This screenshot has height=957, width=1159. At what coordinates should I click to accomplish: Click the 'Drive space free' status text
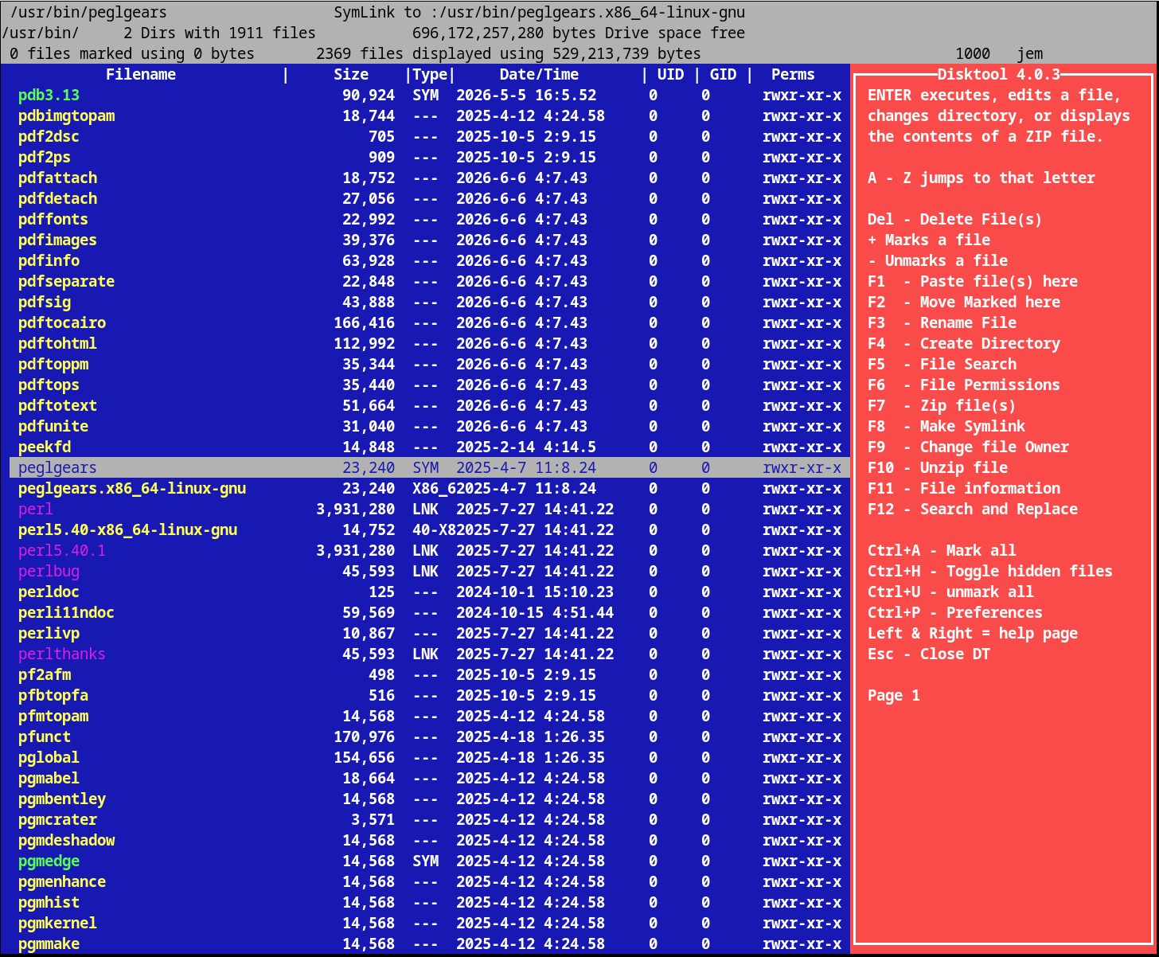pos(675,33)
